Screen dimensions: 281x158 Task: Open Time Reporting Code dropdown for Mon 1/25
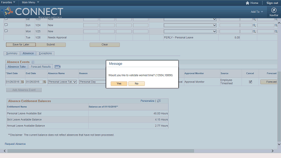coord(190,31)
